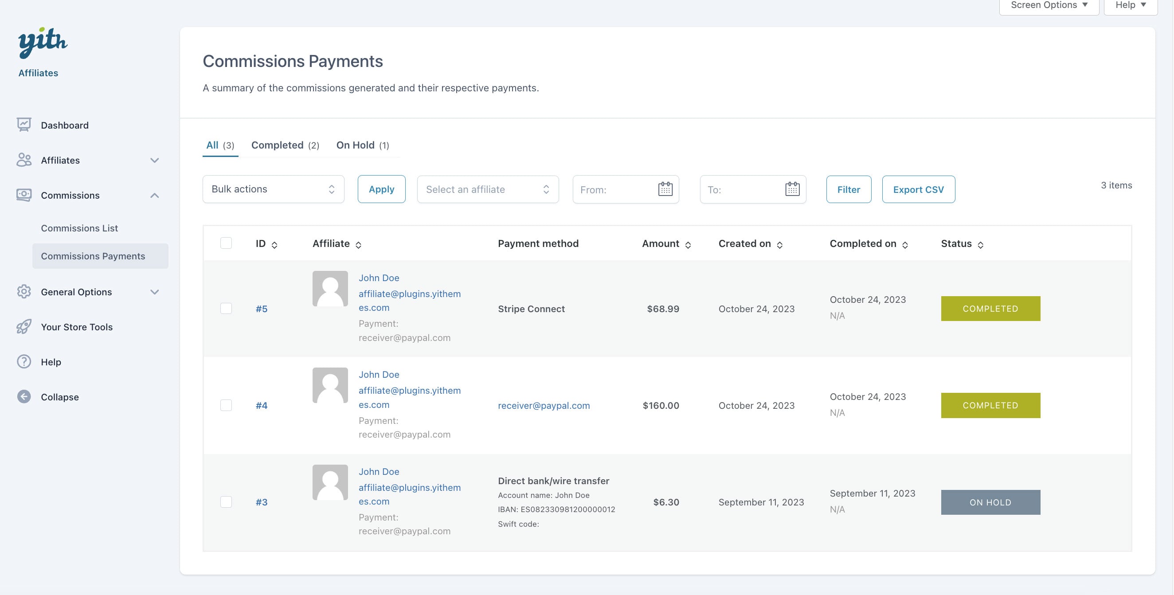Image resolution: width=1174 pixels, height=595 pixels.
Task: Click the Help question mark icon
Action: click(x=23, y=362)
